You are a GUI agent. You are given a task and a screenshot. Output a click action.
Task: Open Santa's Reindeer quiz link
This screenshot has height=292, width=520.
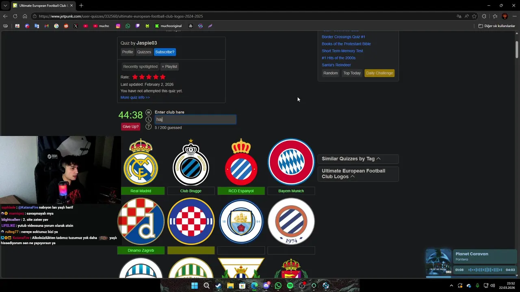(x=336, y=65)
